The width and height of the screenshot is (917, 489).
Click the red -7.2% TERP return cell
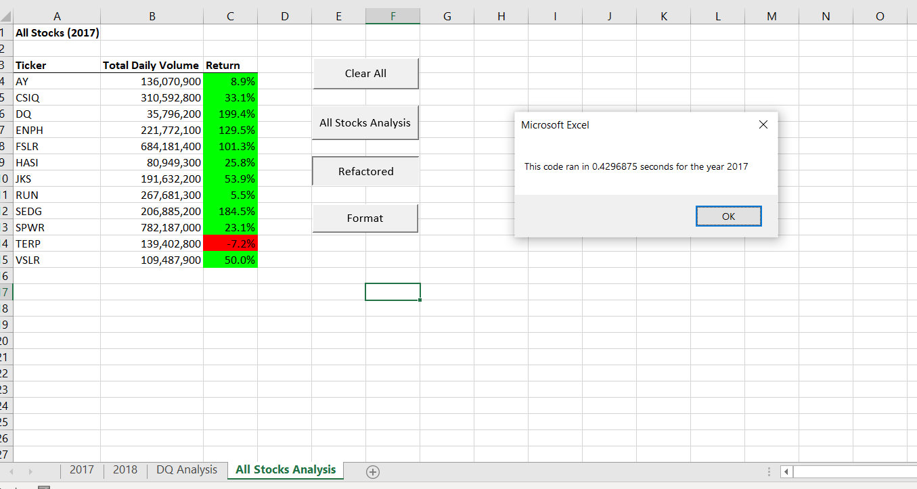pos(230,243)
